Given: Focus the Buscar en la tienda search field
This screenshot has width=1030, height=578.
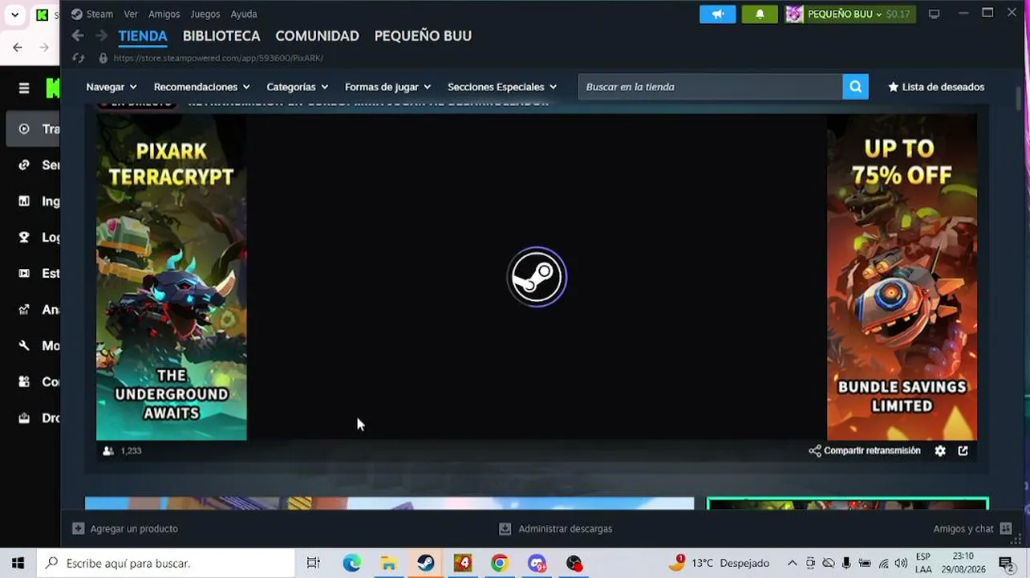Looking at the screenshot, I should tap(711, 87).
